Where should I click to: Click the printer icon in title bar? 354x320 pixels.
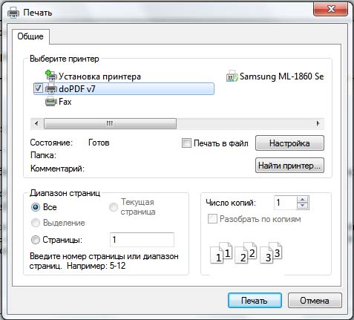click(x=13, y=12)
